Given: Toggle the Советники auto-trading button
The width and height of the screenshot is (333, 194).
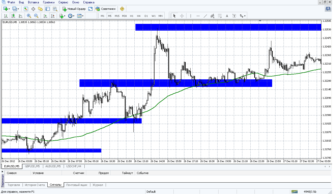Looking at the screenshot, I should [x=106, y=9].
